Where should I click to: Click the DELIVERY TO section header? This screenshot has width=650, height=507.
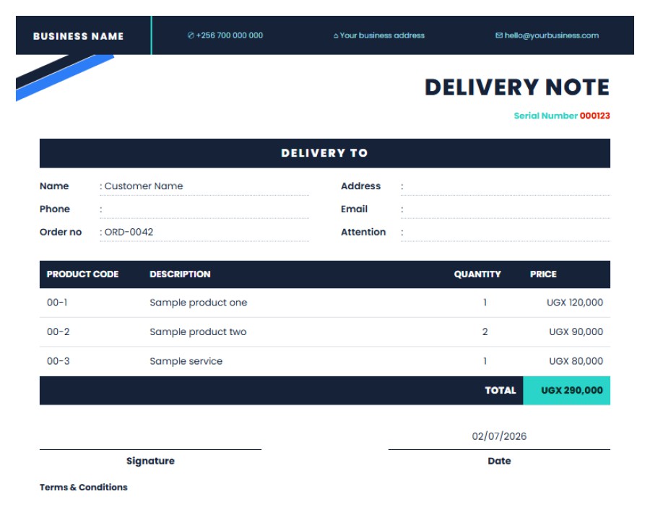click(325, 153)
